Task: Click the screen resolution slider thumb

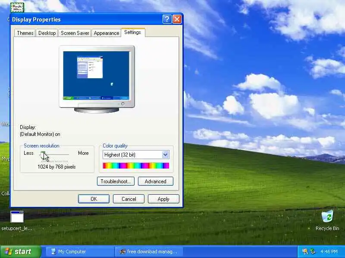Action: coord(43,155)
